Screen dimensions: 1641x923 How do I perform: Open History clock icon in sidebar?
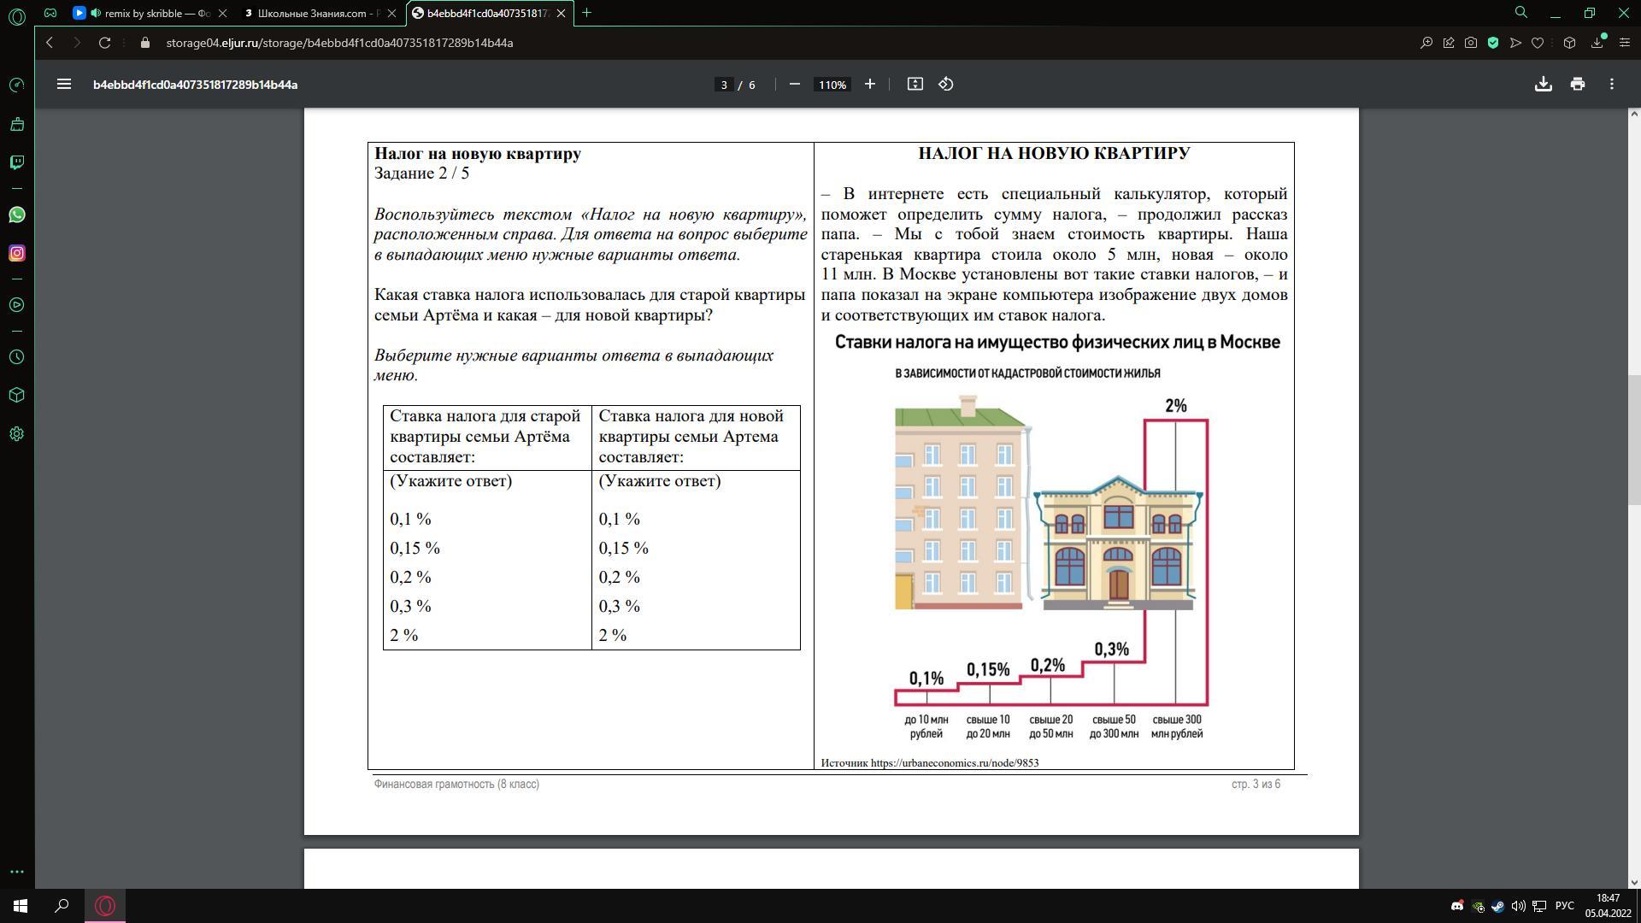tap(16, 357)
